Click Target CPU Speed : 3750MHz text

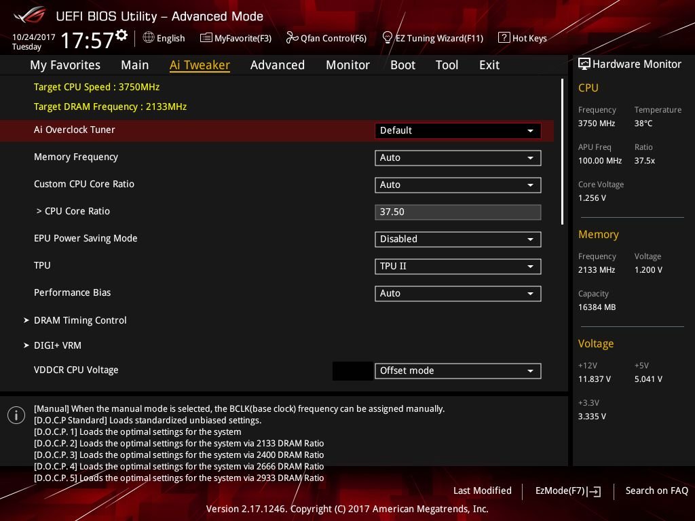click(x=96, y=87)
